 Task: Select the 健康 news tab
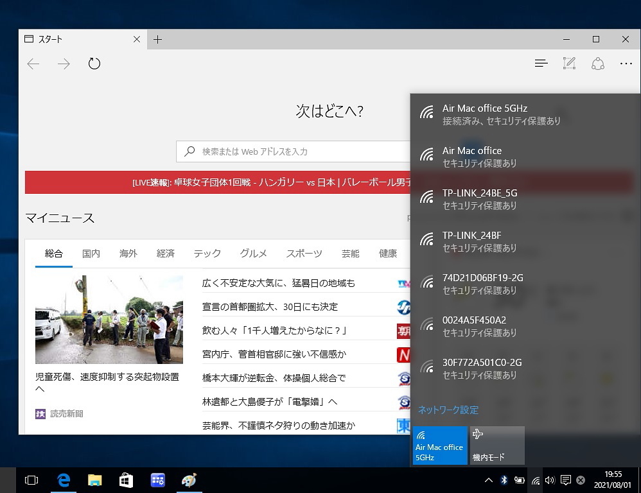point(387,253)
